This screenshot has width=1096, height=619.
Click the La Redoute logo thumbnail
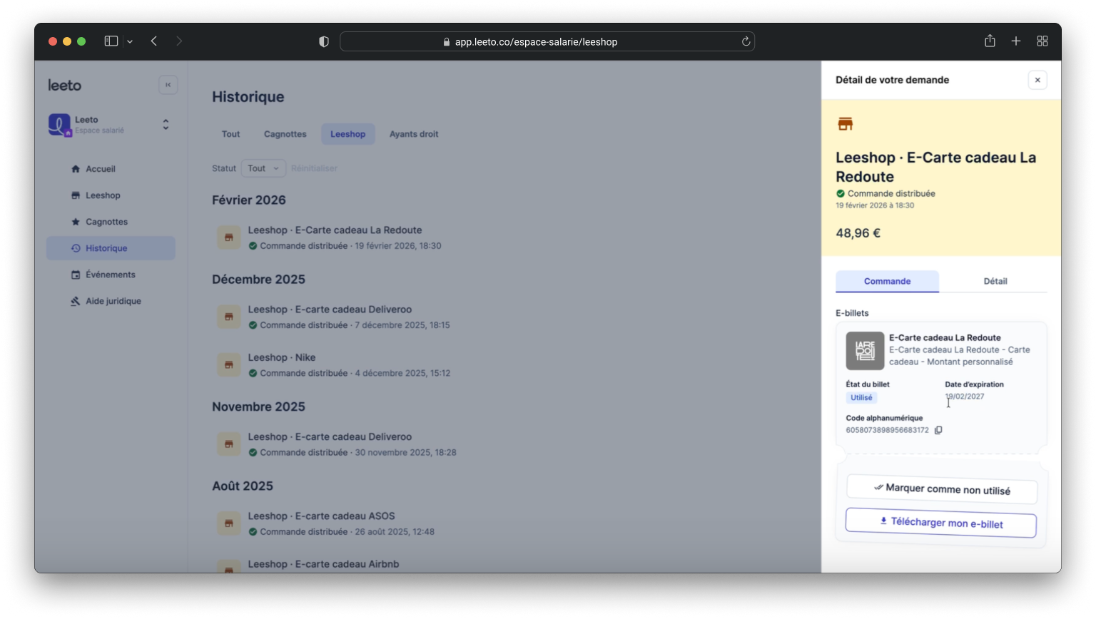tap(865, 350)
